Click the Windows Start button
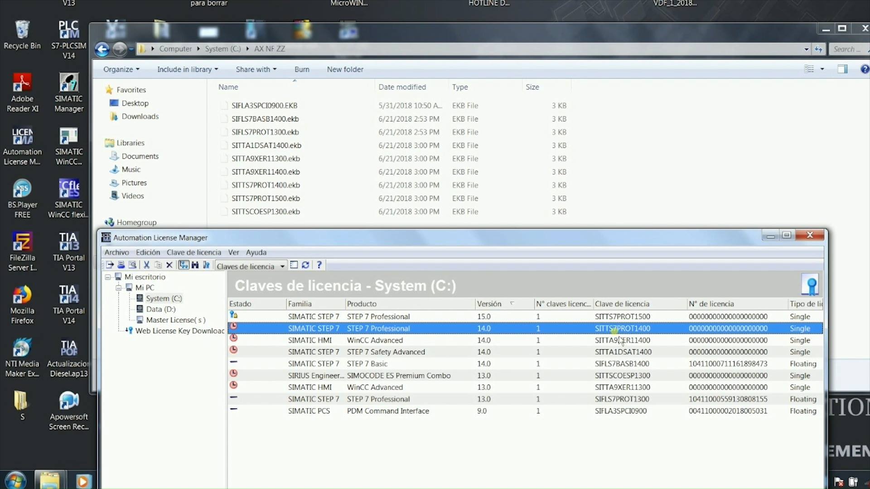 point(15,480)
